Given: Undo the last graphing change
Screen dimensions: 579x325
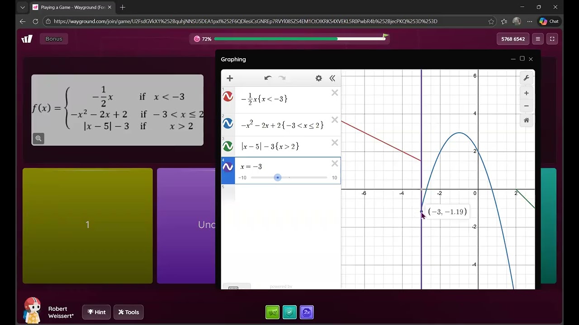Looking at the screenshot, I should pyautogui.click(x=268, y=78).
